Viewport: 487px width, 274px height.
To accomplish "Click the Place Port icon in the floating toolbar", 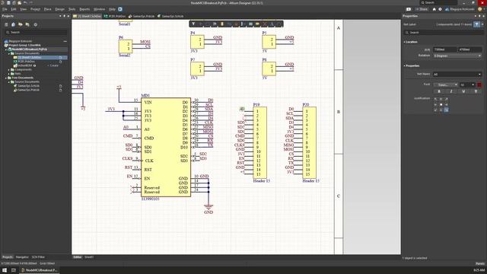I will (x=257, y=24).
